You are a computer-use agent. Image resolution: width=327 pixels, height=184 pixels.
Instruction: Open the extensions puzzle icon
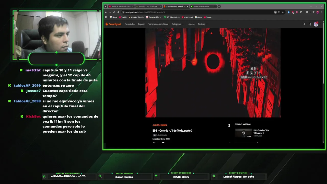301,12
